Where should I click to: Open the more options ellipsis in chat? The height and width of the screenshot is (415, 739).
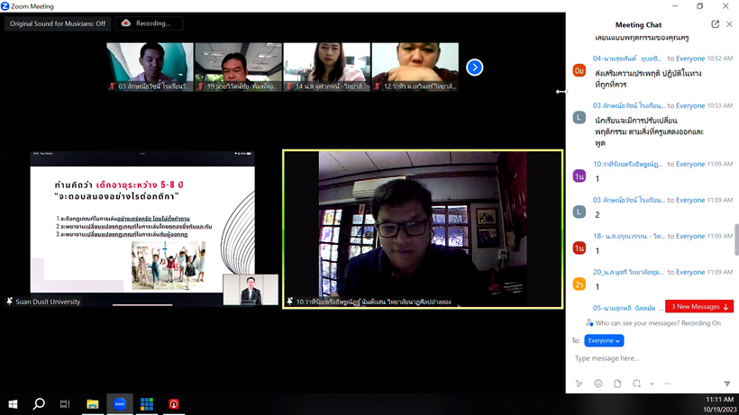(x=667, y=383)
